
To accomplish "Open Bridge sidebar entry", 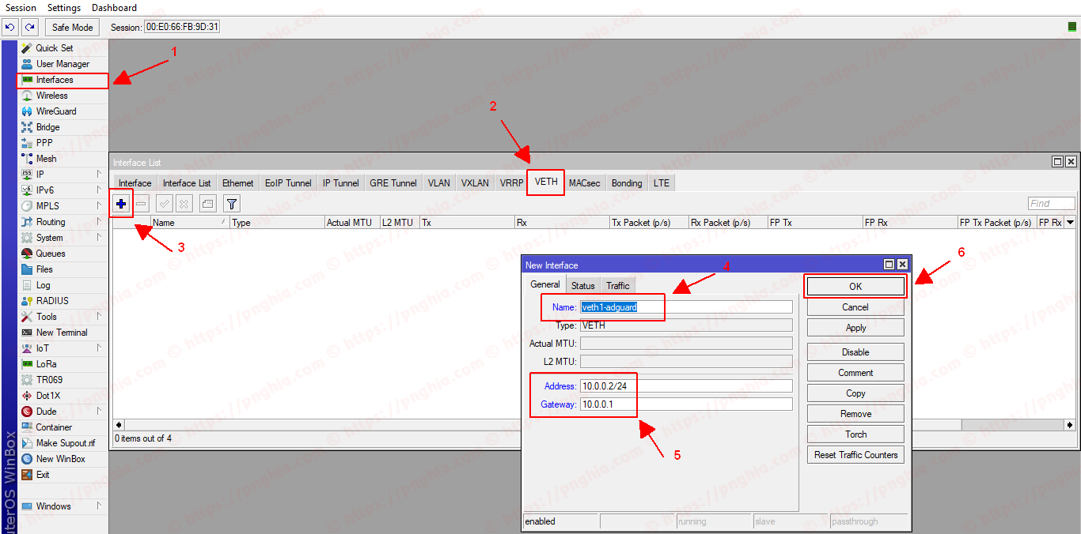I will pos(47,127).
